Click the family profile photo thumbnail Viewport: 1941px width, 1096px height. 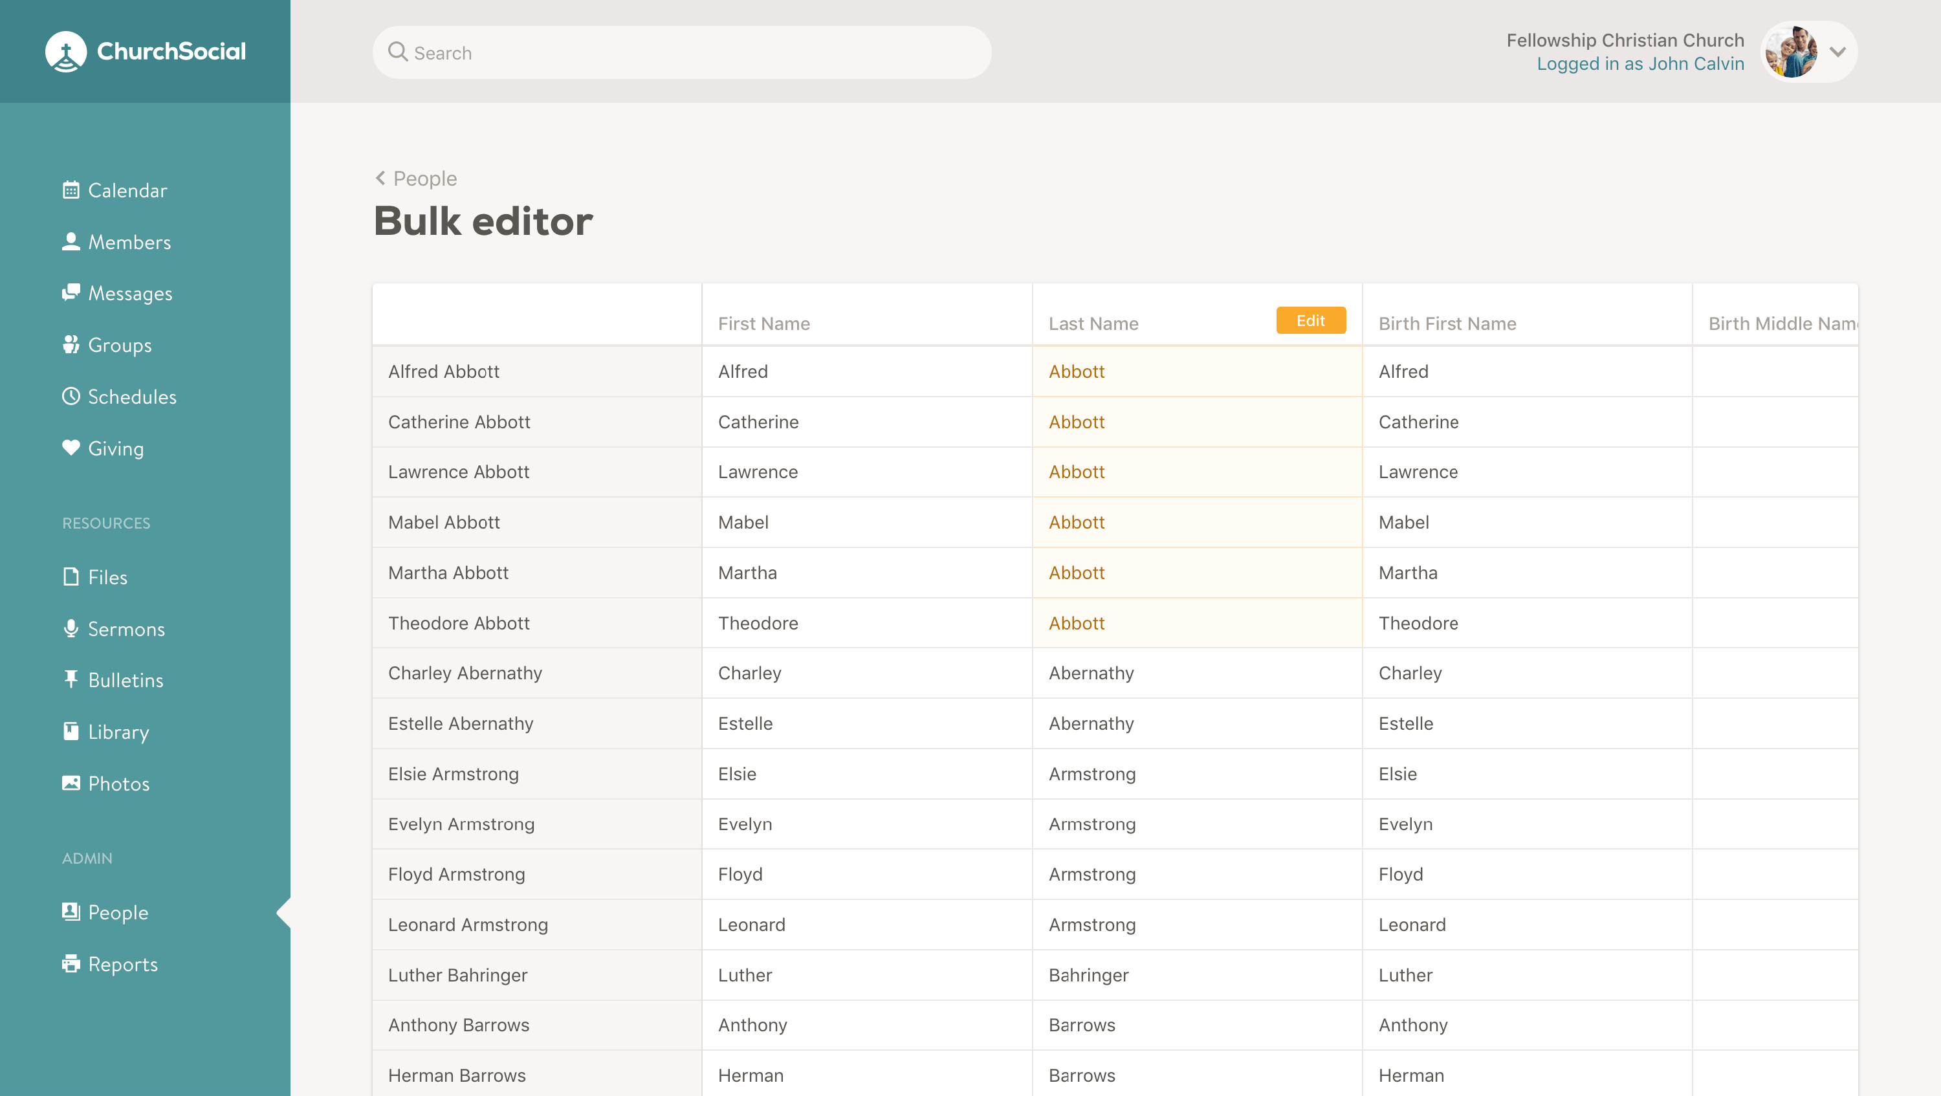(x=1791, y=52)
